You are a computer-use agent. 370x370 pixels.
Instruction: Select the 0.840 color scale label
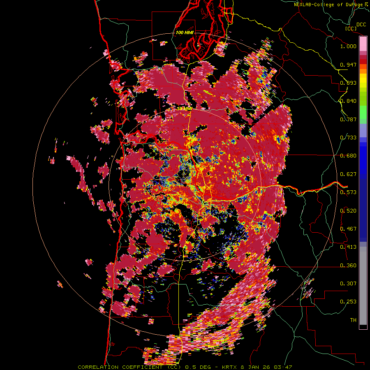coord(348,101)
